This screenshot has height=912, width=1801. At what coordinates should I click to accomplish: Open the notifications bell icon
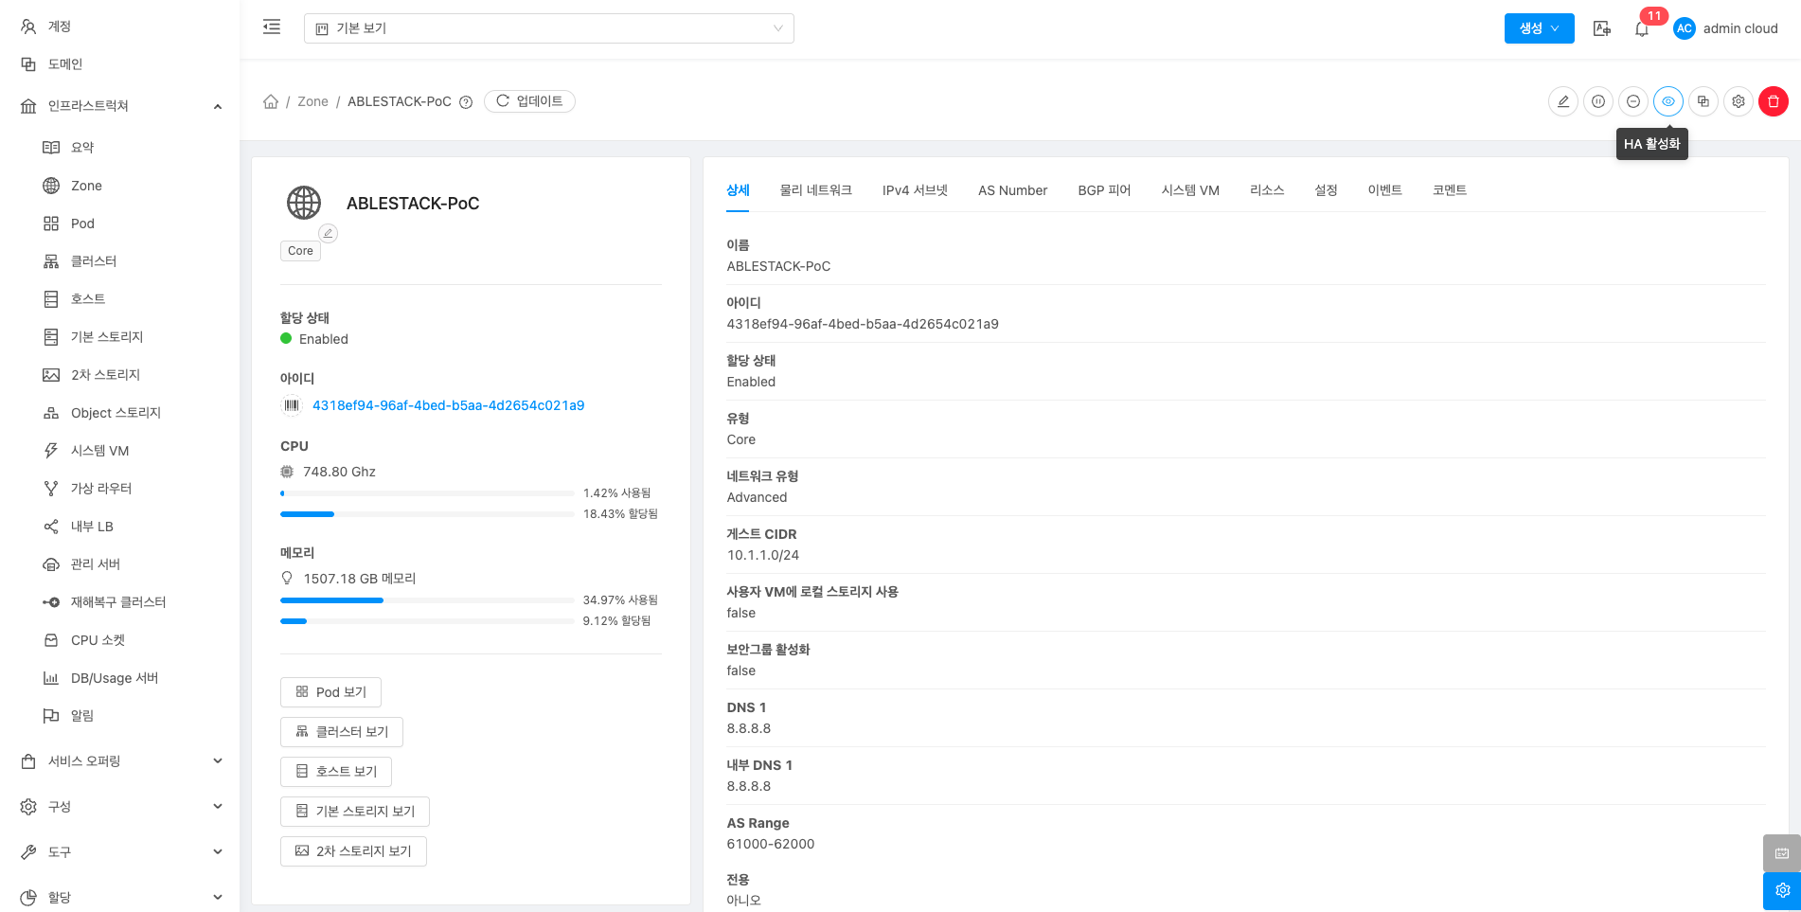[x=1641, y=29]
